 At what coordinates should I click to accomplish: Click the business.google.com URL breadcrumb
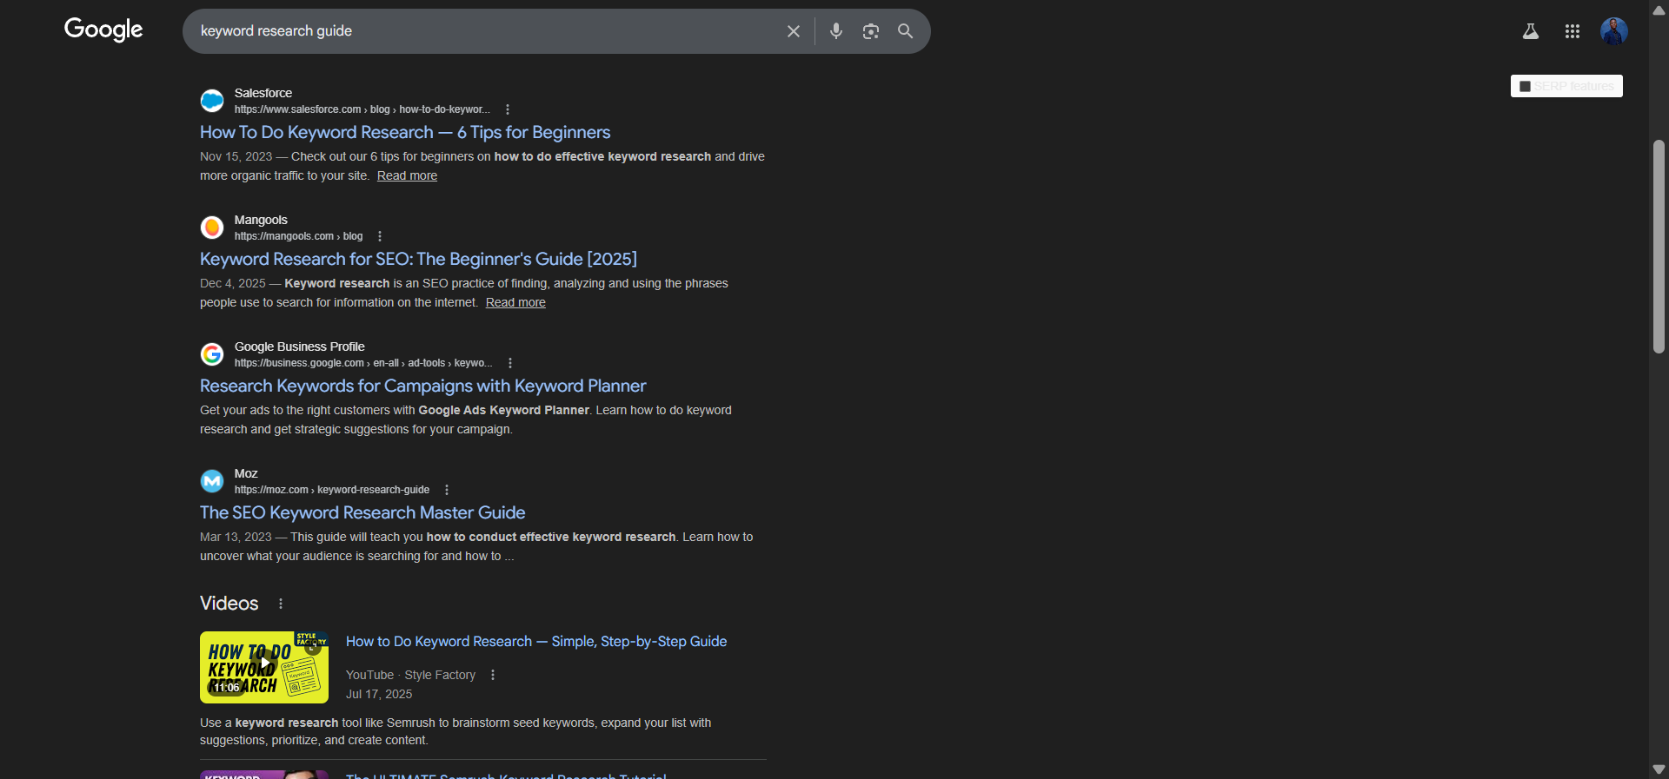tap(363, 363)
